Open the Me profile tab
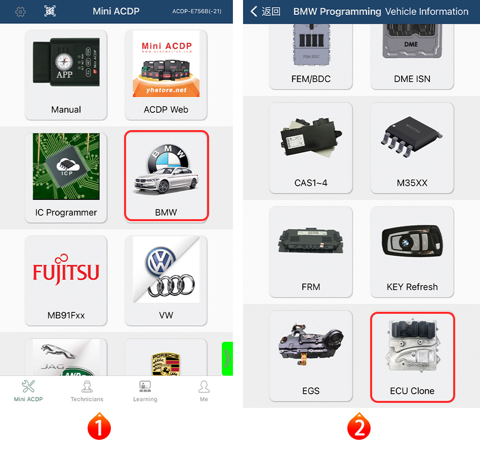Viewport: 480px width, 454px height. tap(204, 391)
